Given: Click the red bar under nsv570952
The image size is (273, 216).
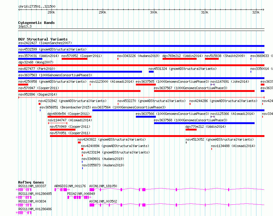Looking at the screenshot, I should tap(75, 59).
